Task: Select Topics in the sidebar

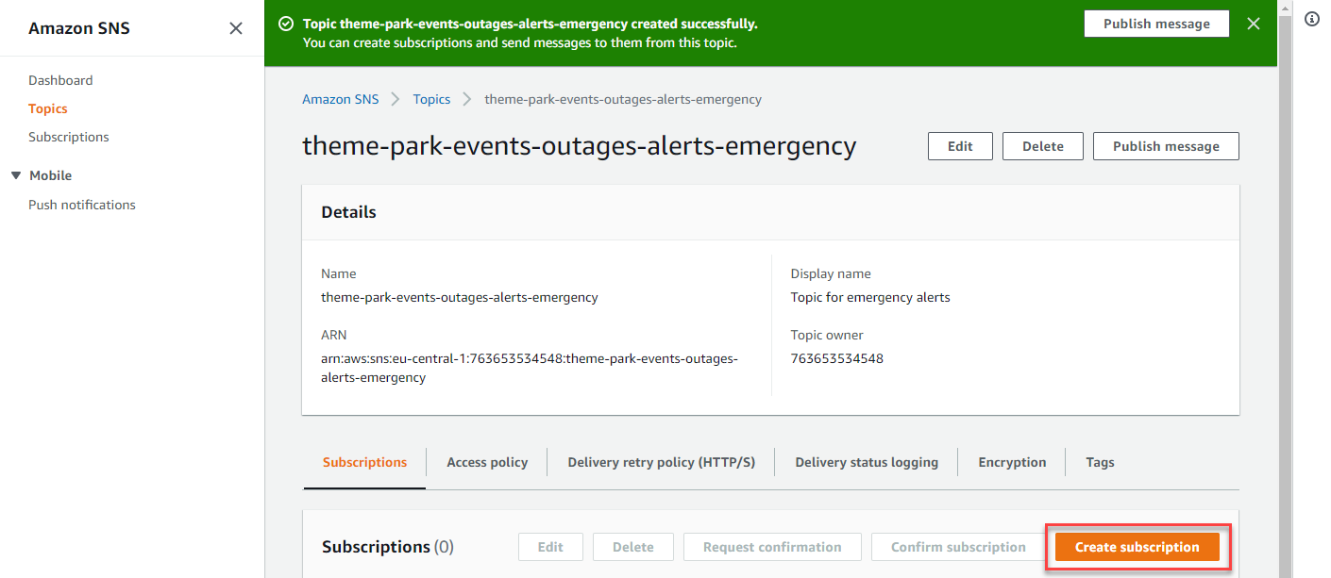Action: (48, 108)
